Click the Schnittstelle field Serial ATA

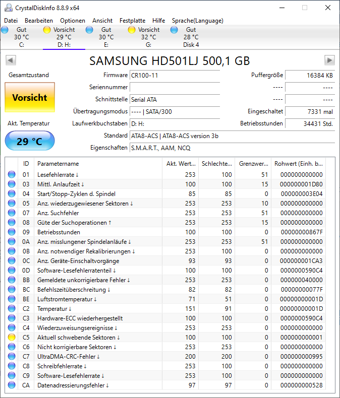tap(175, 100)
